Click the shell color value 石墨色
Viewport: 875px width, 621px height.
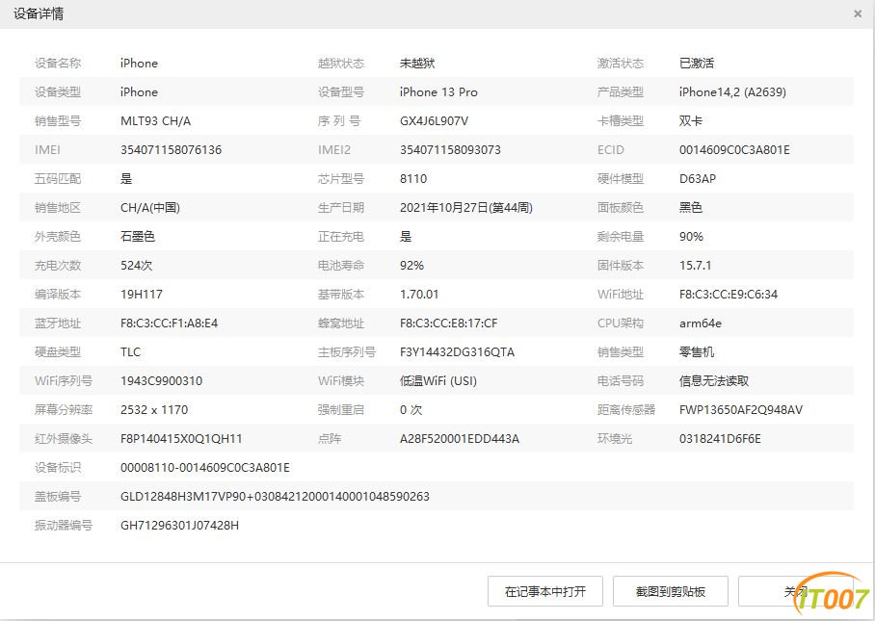[138, 237]
